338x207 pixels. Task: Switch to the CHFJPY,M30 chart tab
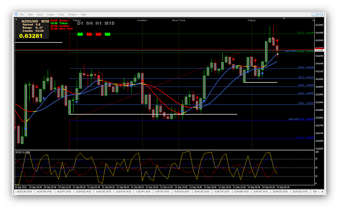tap(162, 191)
